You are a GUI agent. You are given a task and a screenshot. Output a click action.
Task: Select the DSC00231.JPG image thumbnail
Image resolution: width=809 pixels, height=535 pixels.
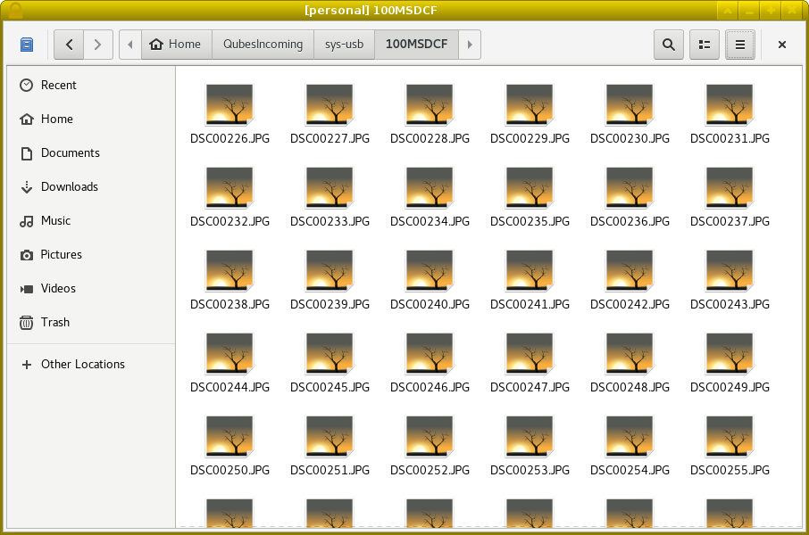(730, 104)
